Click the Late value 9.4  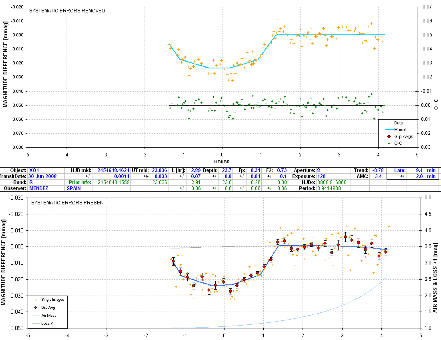pyautogui.click(x=419, y=170)
